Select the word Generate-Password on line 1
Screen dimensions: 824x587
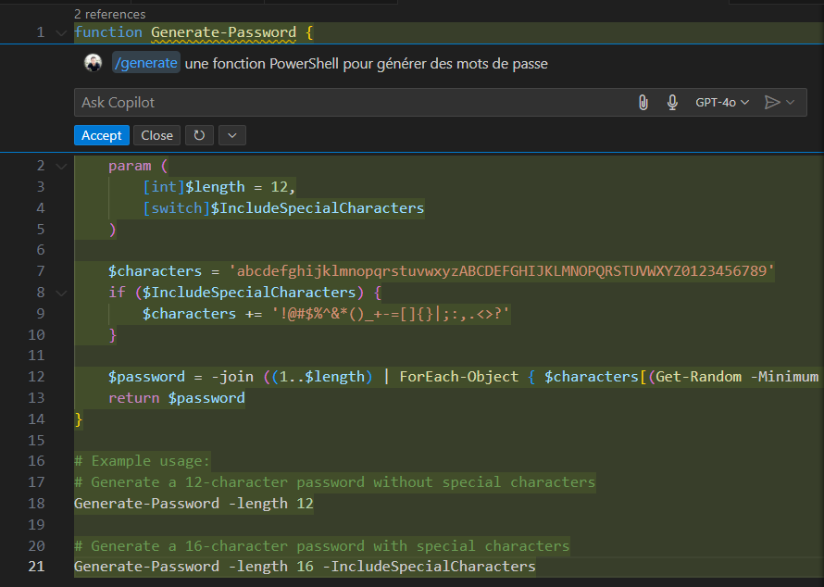pyautogui.click(x=220, y=31)
